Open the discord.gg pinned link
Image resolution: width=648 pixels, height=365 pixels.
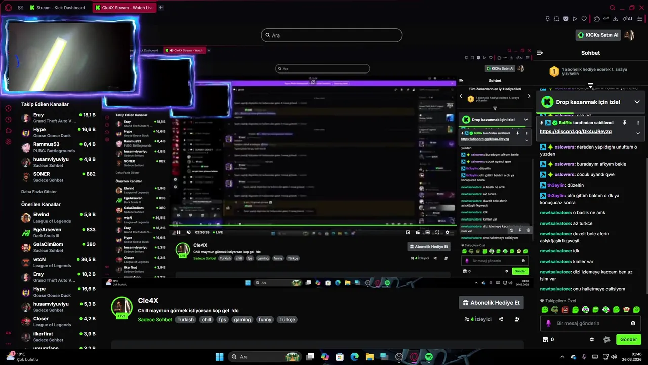[576, 131]
